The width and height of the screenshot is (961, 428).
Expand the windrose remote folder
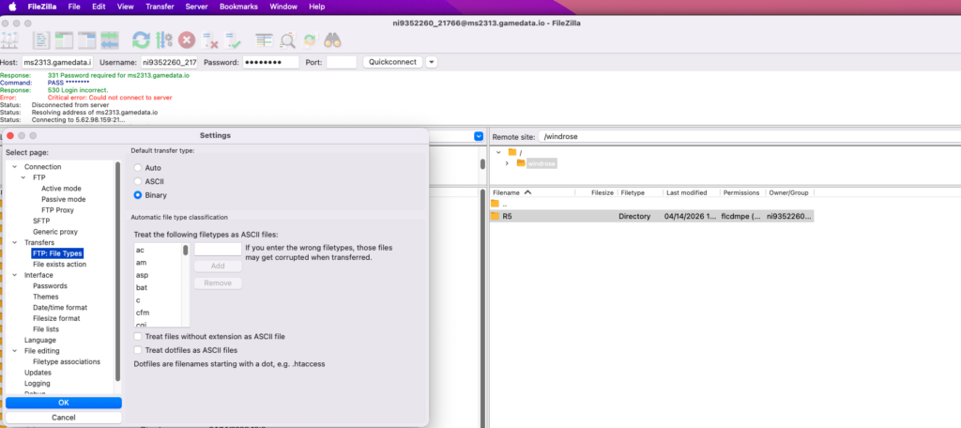(x=507, y=163)
